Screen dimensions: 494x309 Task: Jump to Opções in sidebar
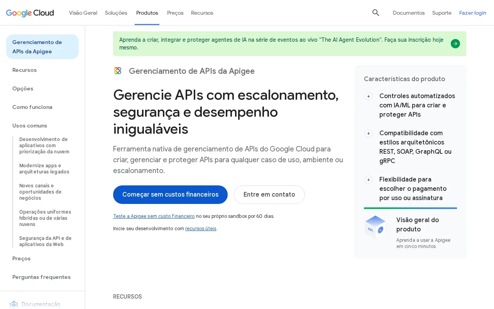tap(23, 88)
